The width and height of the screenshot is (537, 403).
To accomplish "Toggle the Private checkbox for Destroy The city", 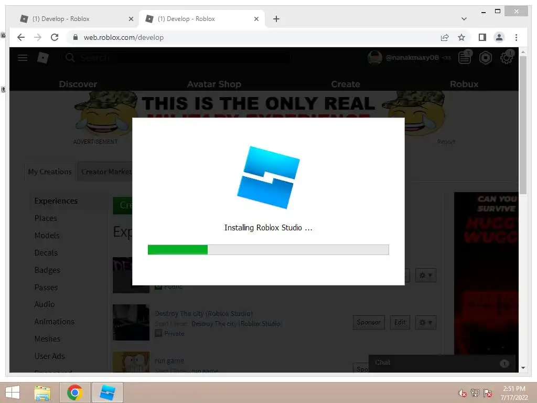I will [x=158, y=333].
